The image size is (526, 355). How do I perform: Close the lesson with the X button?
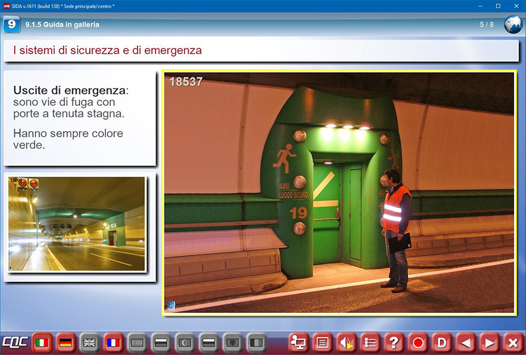[x=513, y=342]
